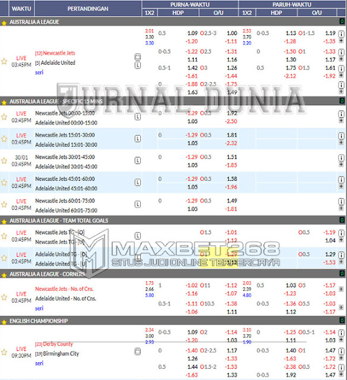Viewport: 347px width, 380px height.
Task: Open match statistics icon for Newcastle Jets vs Adelaide United
Action: [137, 57]
